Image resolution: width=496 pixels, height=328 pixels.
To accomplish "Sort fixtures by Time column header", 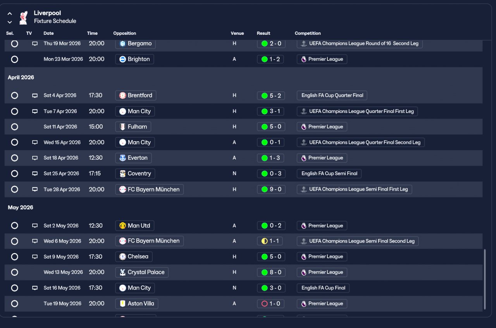I will pos(92,33).
